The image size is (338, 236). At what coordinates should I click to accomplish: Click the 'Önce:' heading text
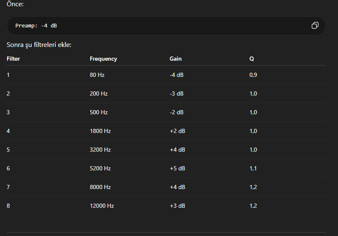click(15, 4)
